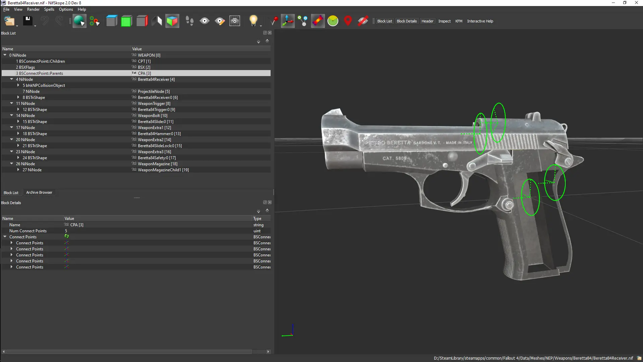The image size is (643, 362).
Task: Switch to front view with green cube
Action: [126, 21]
